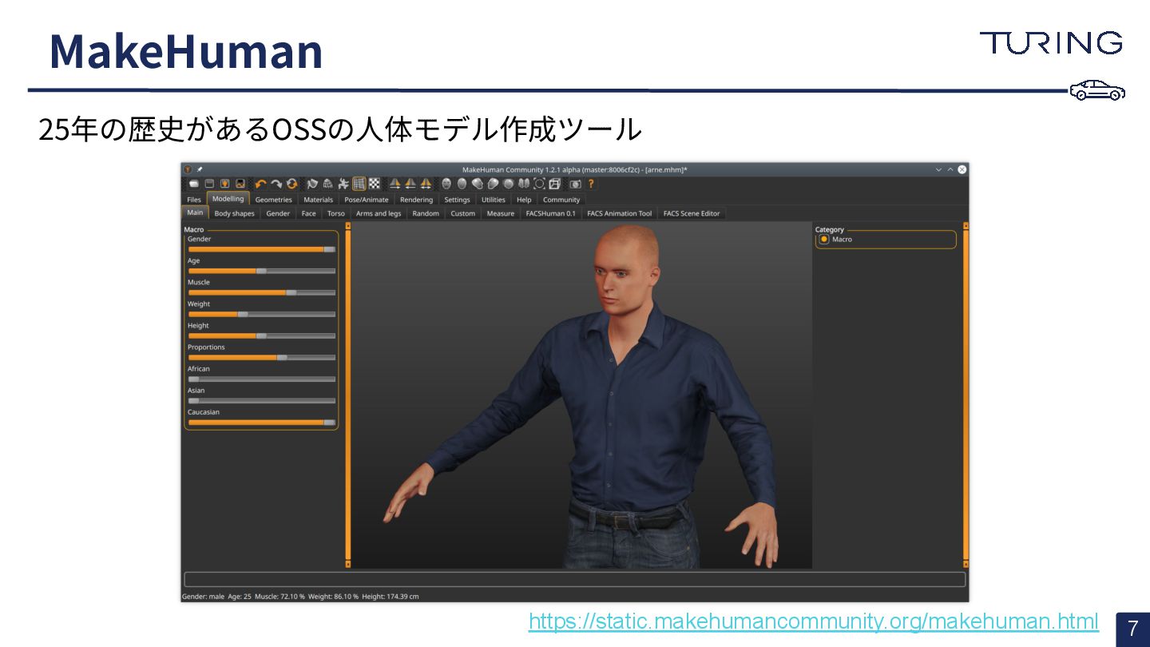Select the front head view icon

coord(446,184)
